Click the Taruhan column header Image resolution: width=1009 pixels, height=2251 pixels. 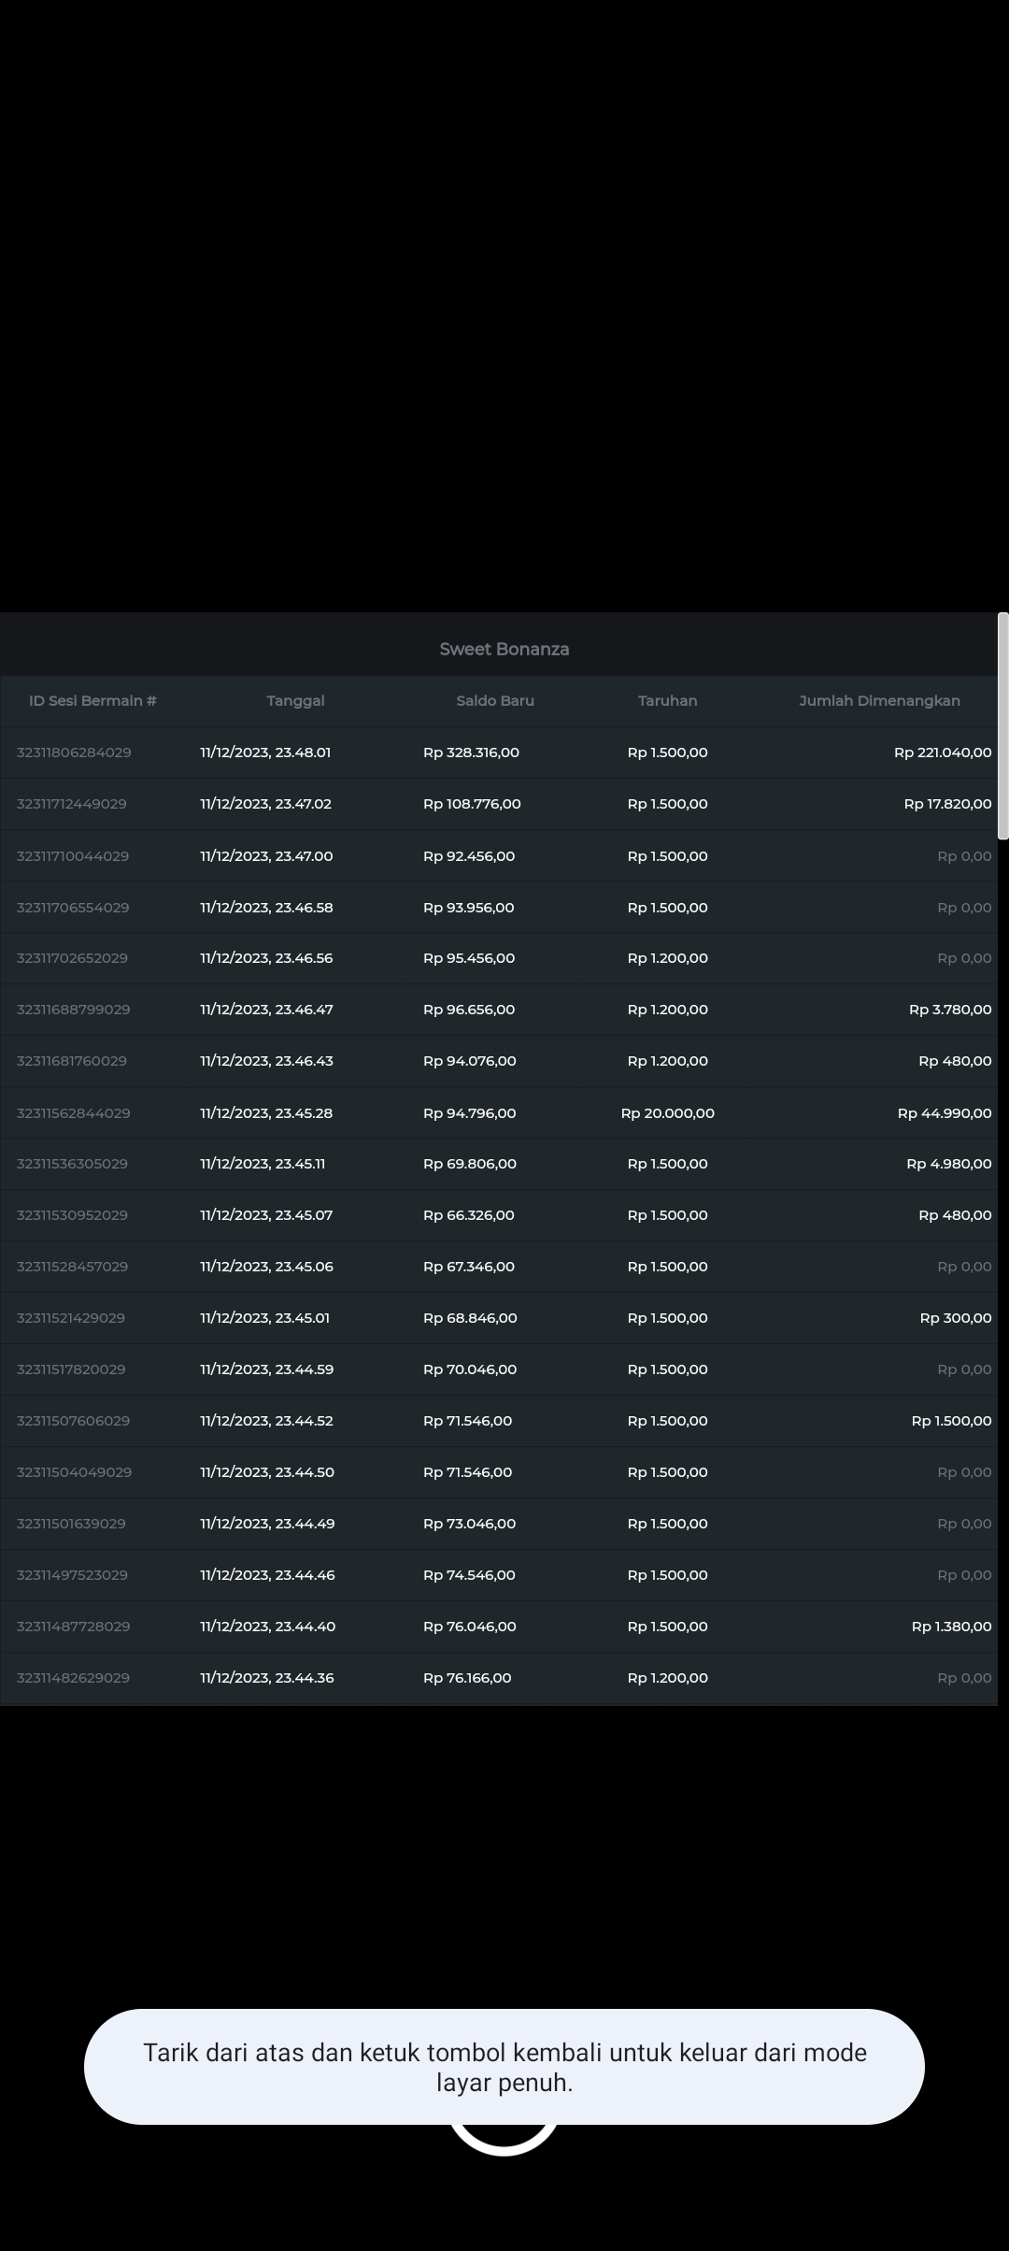click(x=667, y=700)
